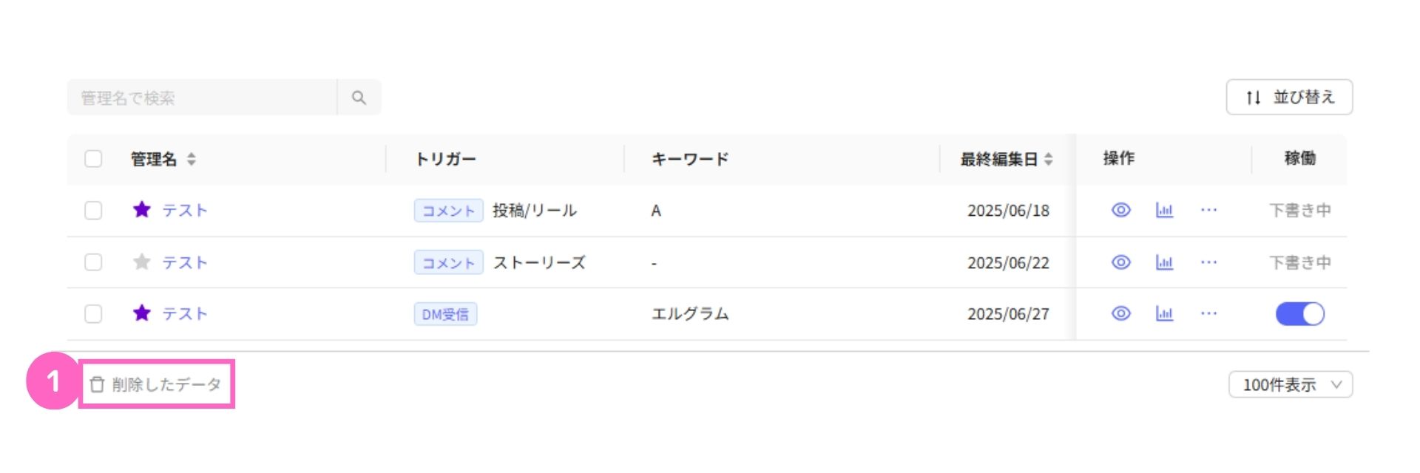The image size is (1420, 473).
Task: Turn off the 稼働 toggle for エルグラム row
Action: click(x=1299, y=314)
